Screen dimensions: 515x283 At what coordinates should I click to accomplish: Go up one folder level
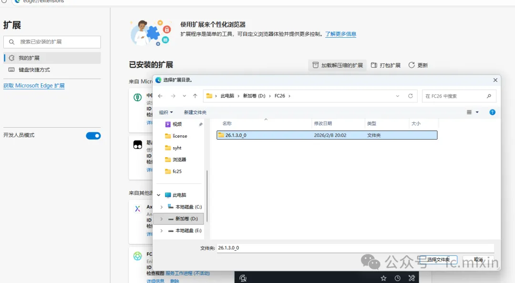click(x=195, y=96)
